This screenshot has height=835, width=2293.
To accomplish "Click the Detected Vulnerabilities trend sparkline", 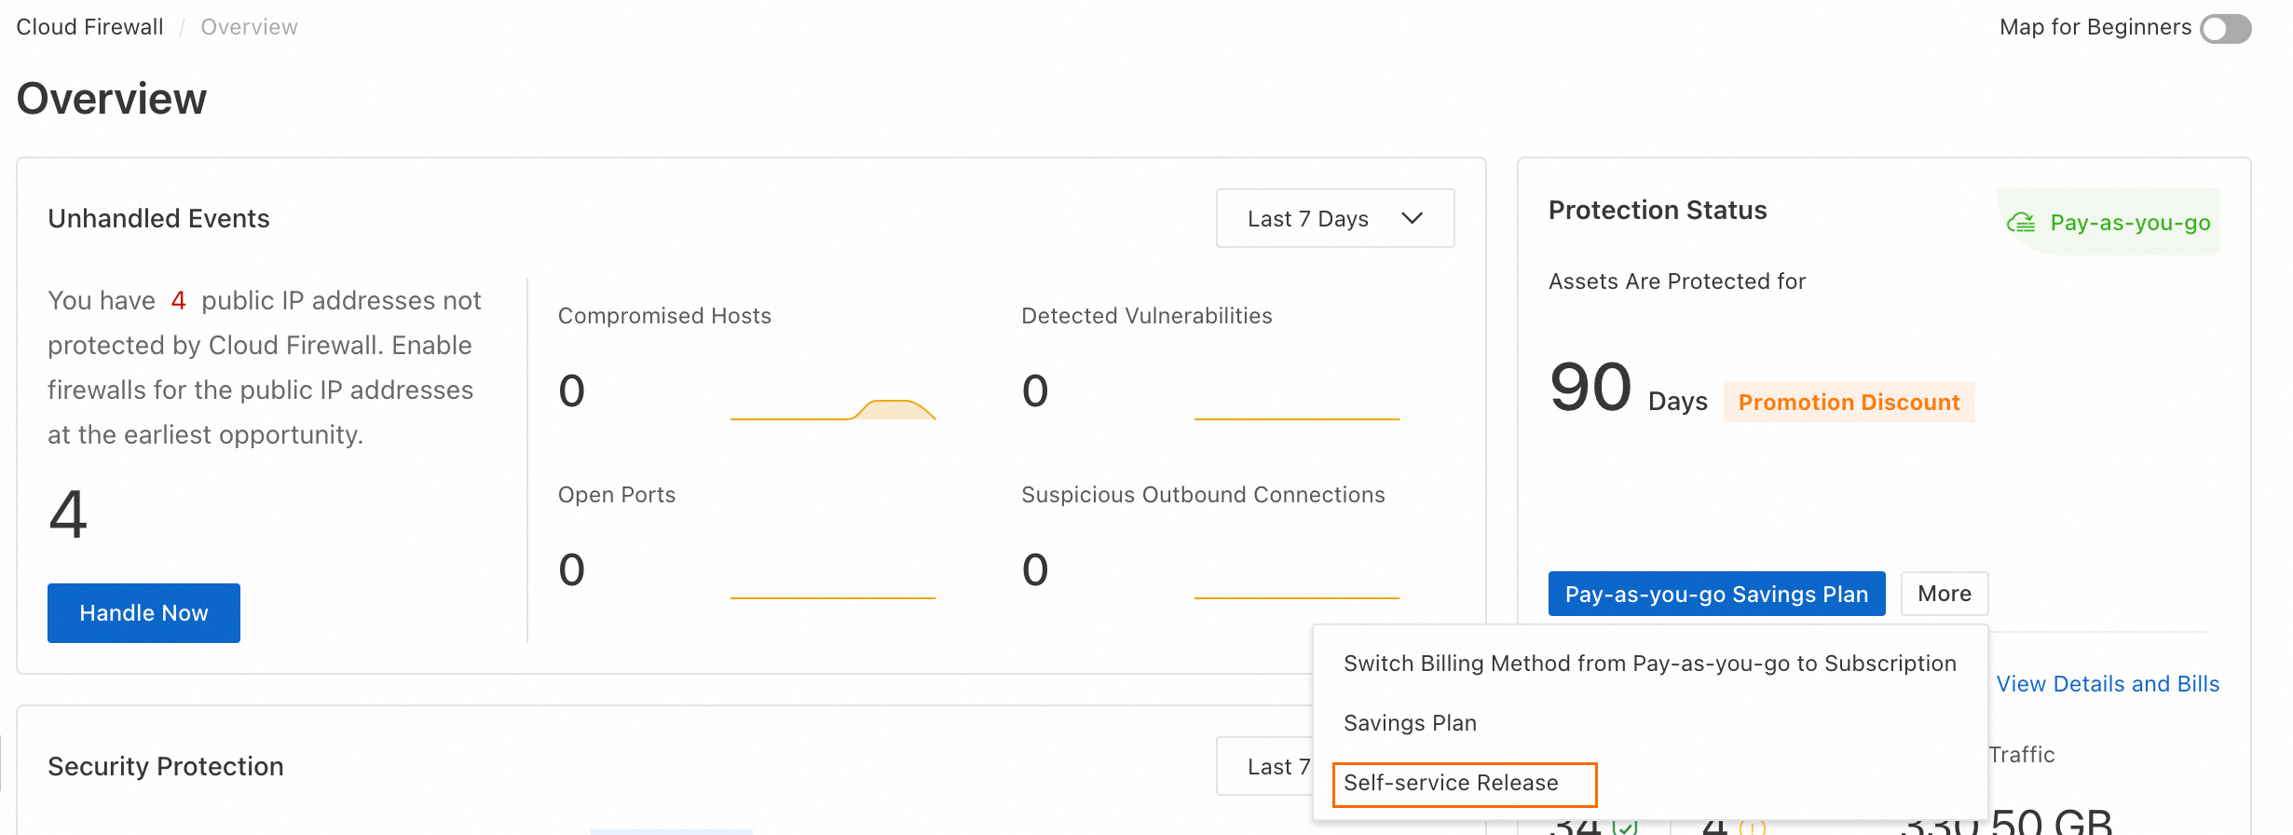I will click(1296, 417).
